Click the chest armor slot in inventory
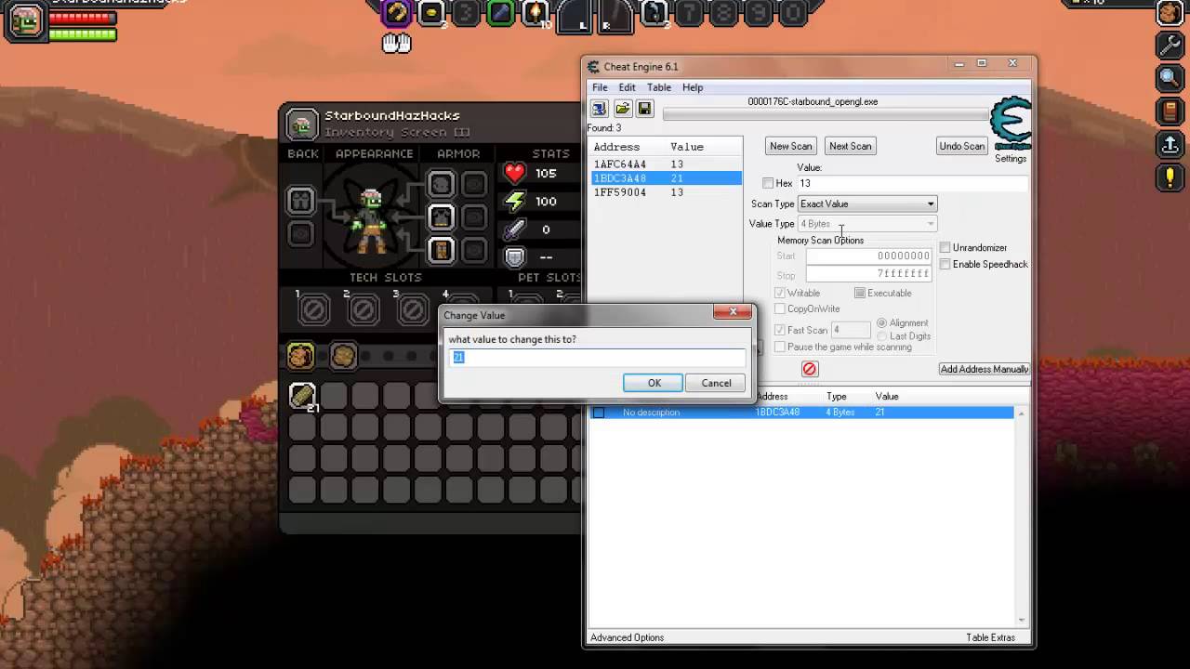This screenshot has height=669, width=1190. [442, 217]
